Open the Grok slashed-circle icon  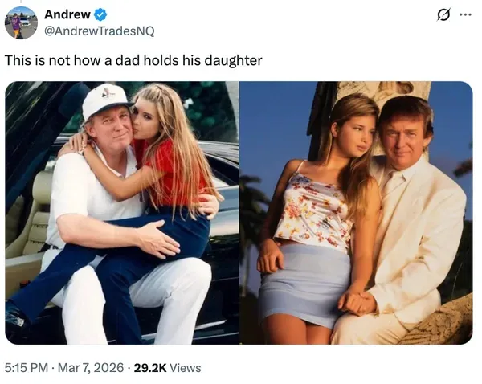coord(444,15)
